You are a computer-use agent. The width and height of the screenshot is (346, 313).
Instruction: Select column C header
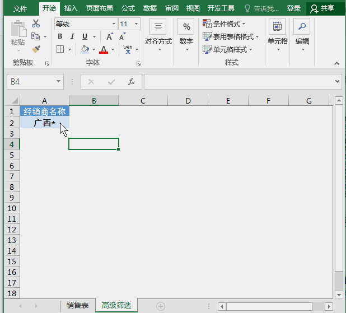pyautogui.click(x=143, y=101)
